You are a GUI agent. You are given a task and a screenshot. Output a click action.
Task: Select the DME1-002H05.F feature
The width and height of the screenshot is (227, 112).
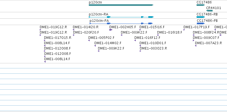[111, 30]
